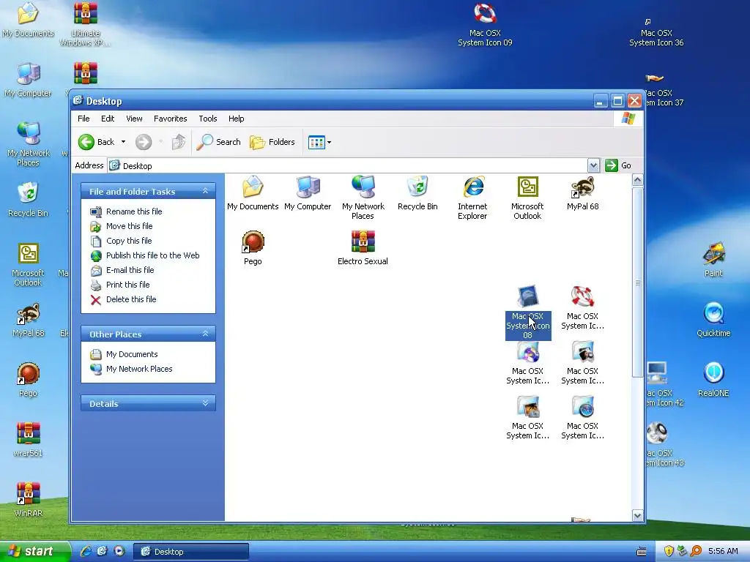Select Electro Sexual archive in Explorer window
The height and width of the screenshot is (562, 750).
point(363,247)
